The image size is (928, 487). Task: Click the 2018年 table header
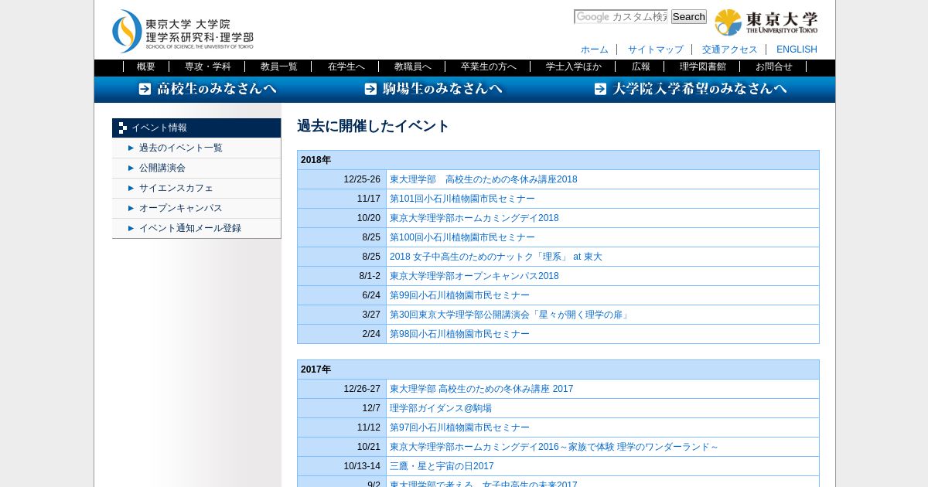tap(558, 160)
